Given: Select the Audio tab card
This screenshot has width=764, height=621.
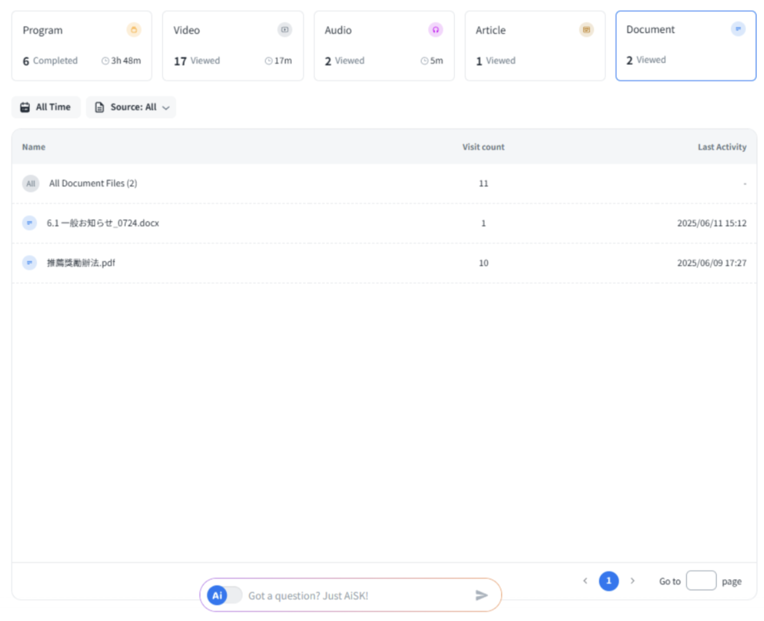Looking at the screenshot, I should tap(384, 46).
